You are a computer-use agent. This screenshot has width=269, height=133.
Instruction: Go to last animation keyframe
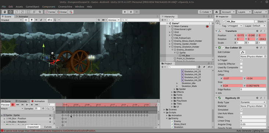[x=37, y=104]
